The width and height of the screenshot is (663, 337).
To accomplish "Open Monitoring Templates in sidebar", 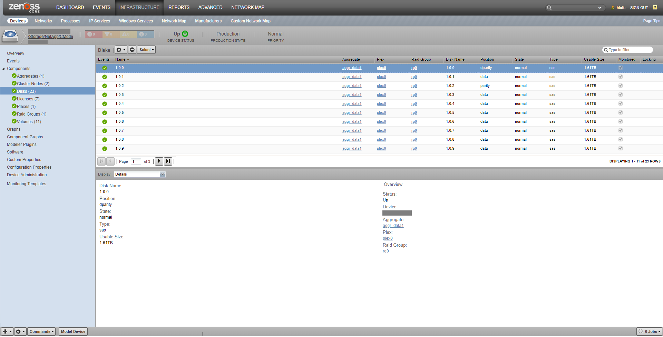I will click(27, 184).
